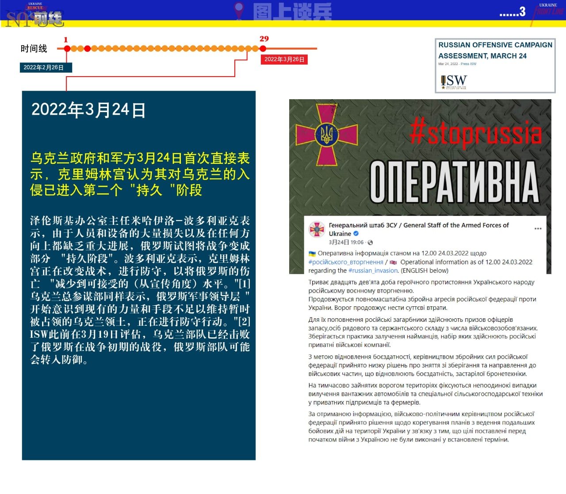Screen dimensions: 566x494
Task: Click the General Staff profile avatar
Action: click(x=317, y=229)
